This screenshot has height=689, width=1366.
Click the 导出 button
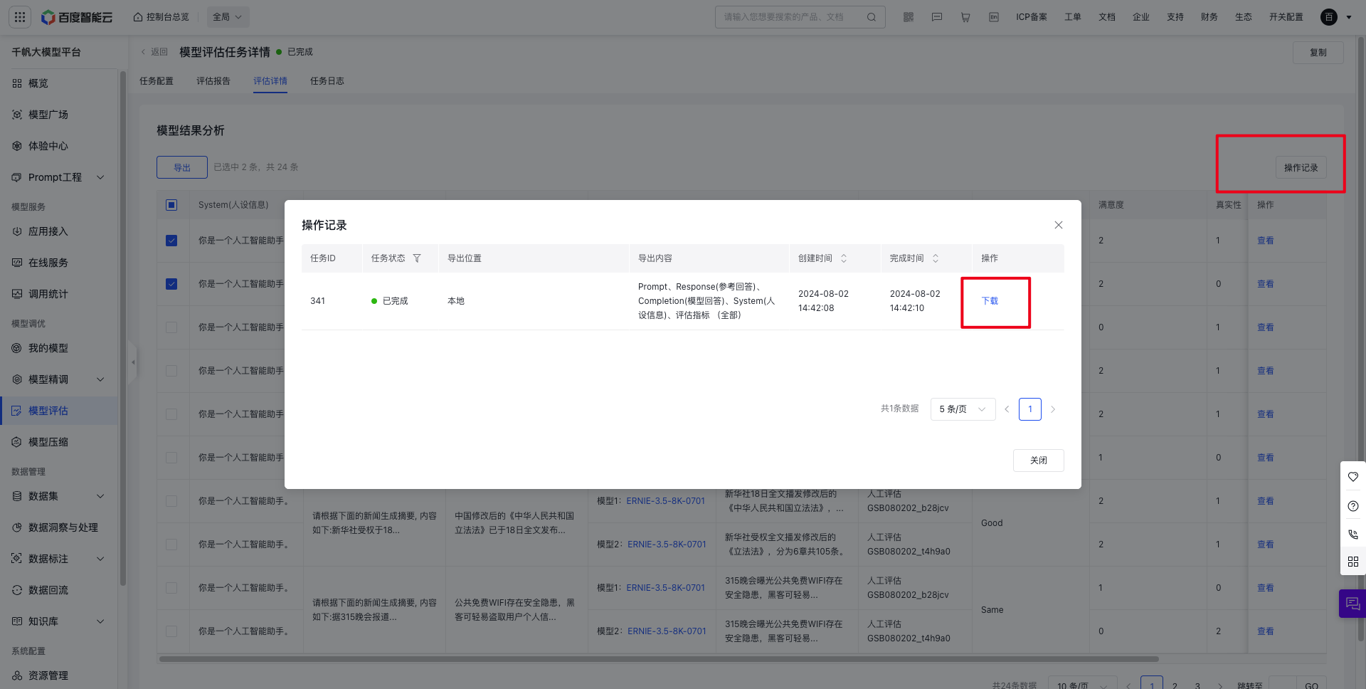(x=182, y=168)
